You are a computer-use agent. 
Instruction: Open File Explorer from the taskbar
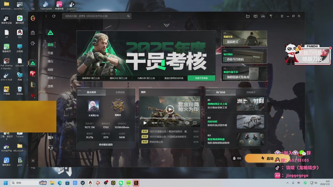pyautogui.click(x=52, y=183)
